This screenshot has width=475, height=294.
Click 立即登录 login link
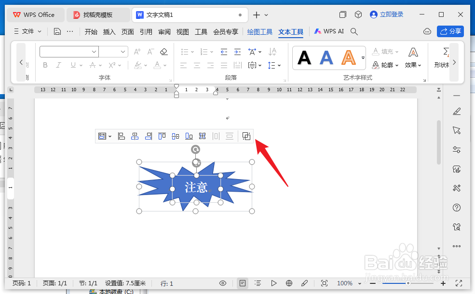click(x=387, y=14)
